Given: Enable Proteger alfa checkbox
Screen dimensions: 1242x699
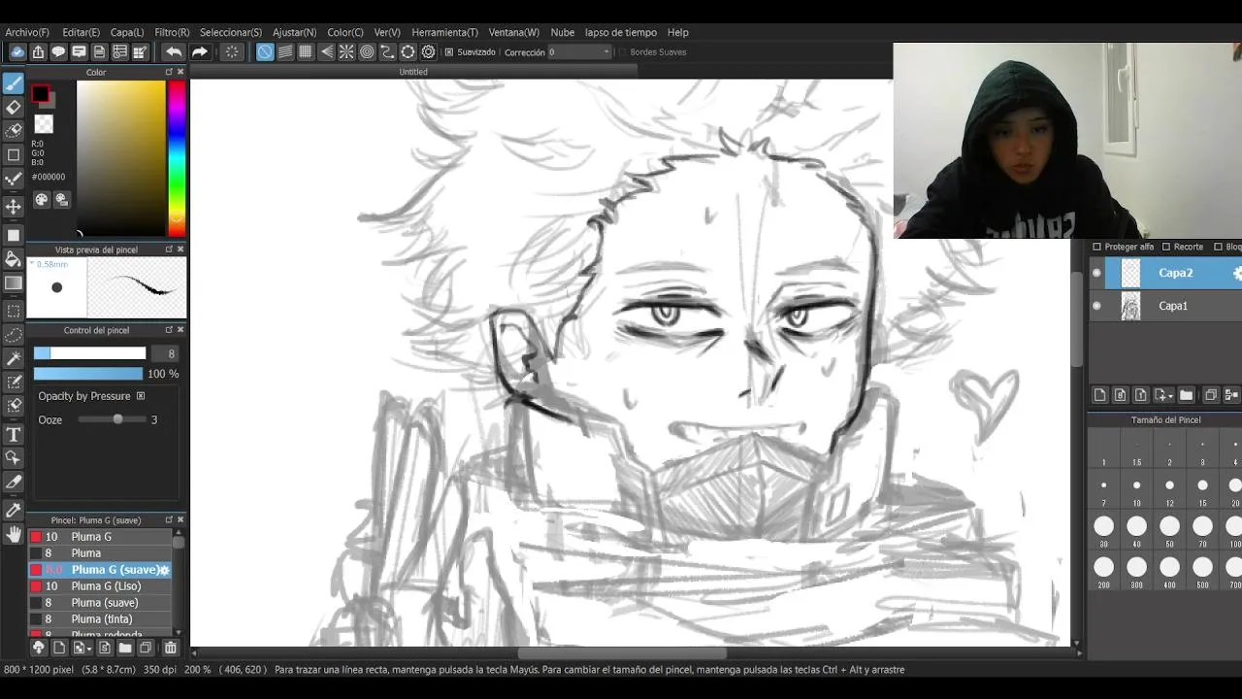Looking at the screenshot, I should click(1096, 247).
